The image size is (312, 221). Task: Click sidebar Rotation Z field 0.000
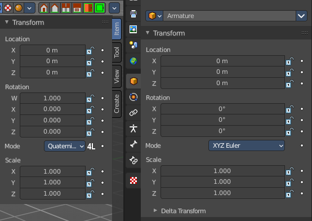coord(52,131)
